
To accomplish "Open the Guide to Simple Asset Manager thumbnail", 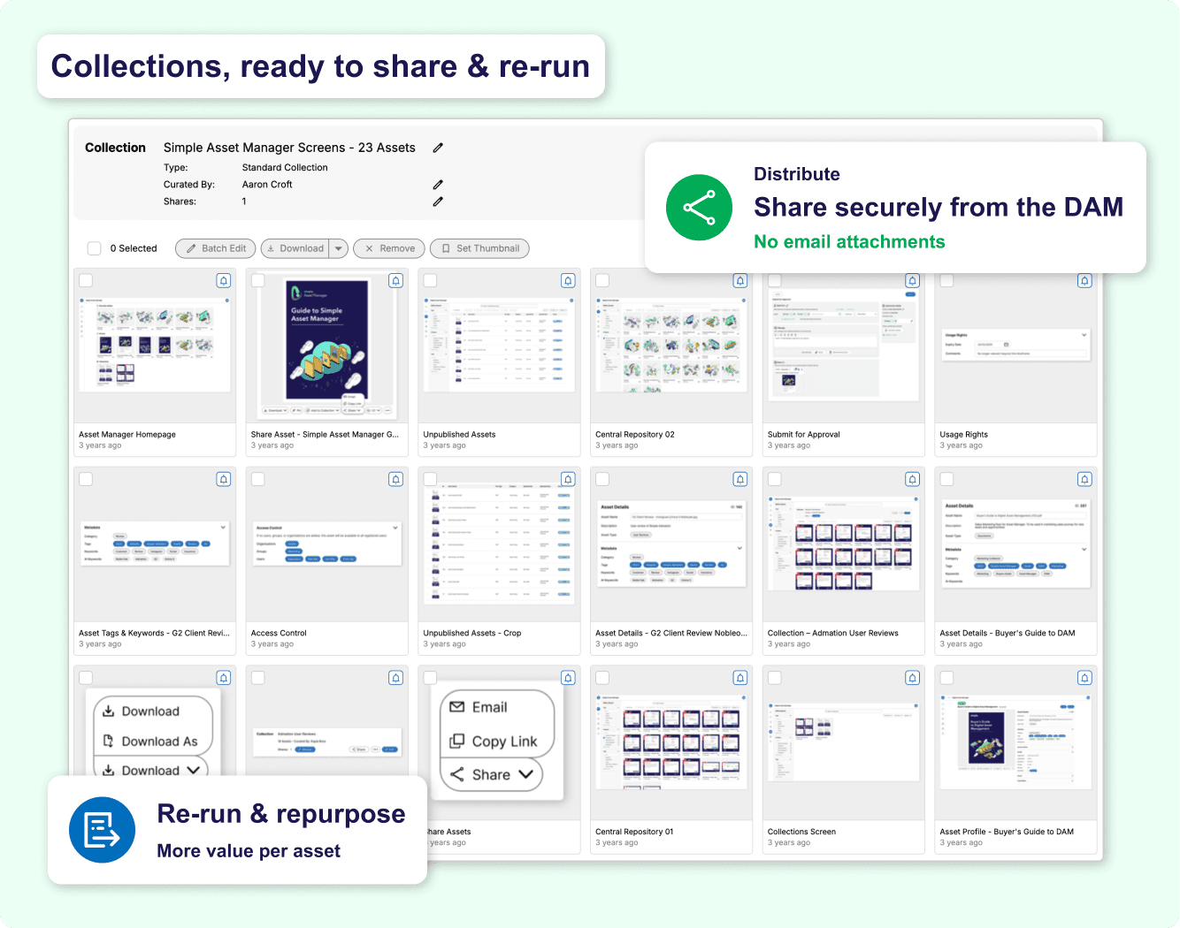I will coord(327,346).
